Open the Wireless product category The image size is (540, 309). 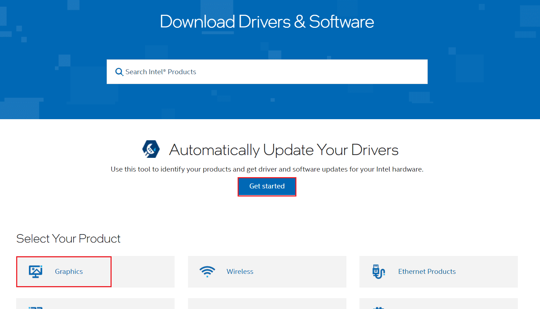[x=240, y=271]
